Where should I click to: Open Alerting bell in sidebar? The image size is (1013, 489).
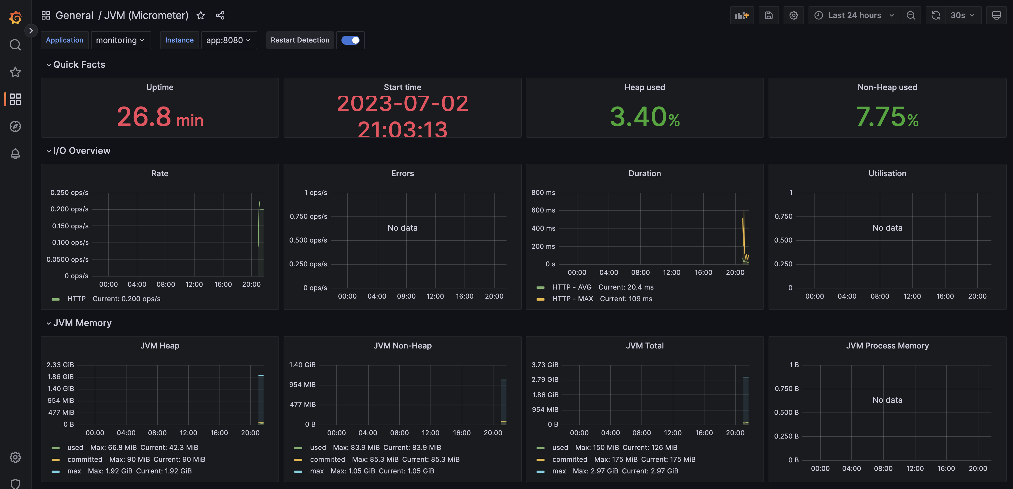click(15, 154)
